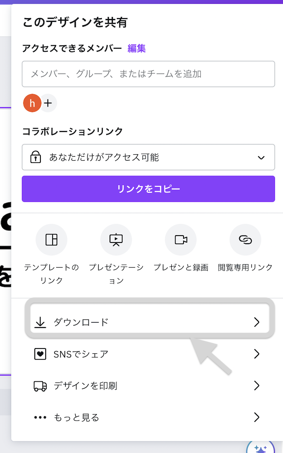
Task: Click the print design truck icon
Action: [x=40, y=386]
